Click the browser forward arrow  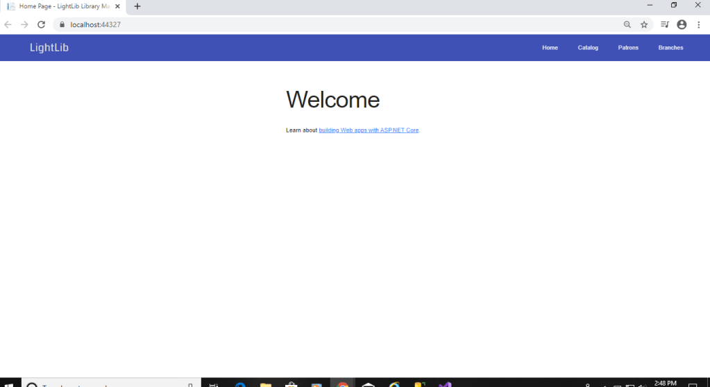pyautogui.click(x=24, y=24)
